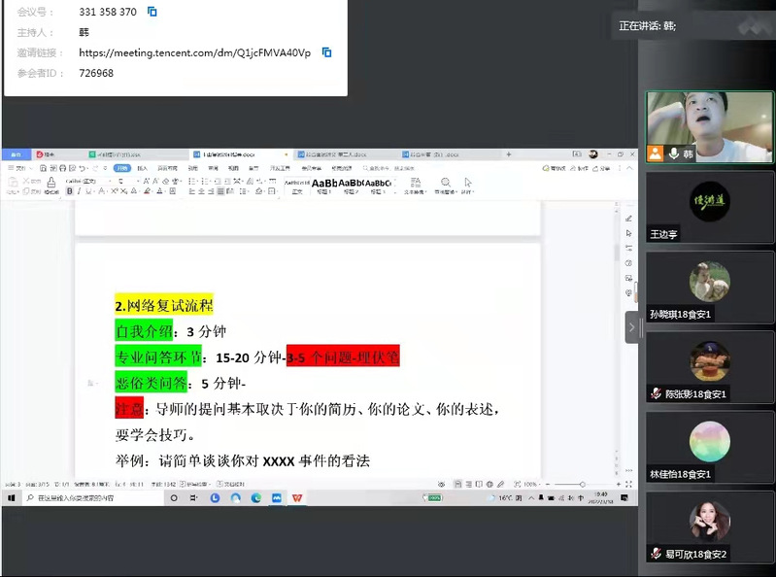Click the bold B formatting icon
Viewport: 776px width, 577px height.
[70, 191]
